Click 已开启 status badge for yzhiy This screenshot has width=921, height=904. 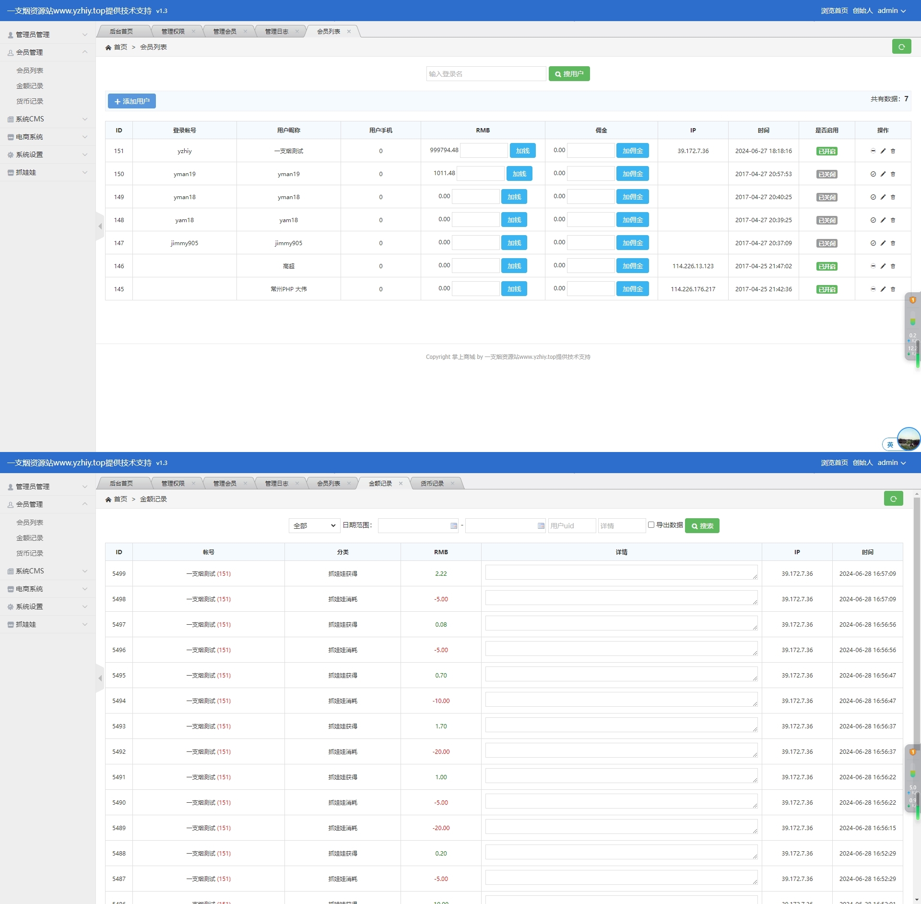[827, 151]
